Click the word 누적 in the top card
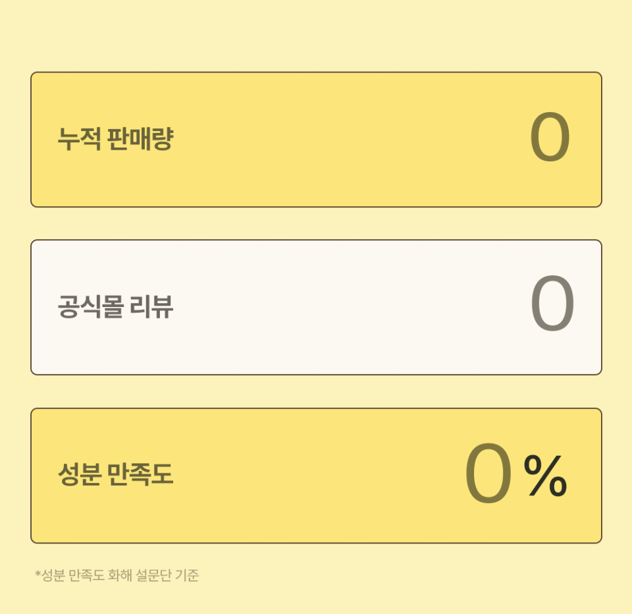The width and height of the screenshot is (632, 614). pos(78,140)
